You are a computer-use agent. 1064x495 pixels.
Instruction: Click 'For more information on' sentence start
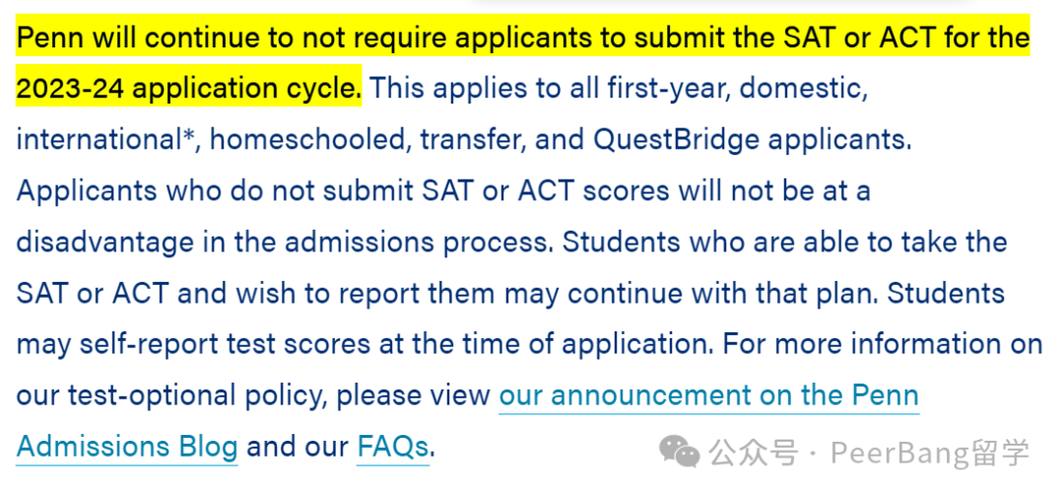tap(882, 344)
